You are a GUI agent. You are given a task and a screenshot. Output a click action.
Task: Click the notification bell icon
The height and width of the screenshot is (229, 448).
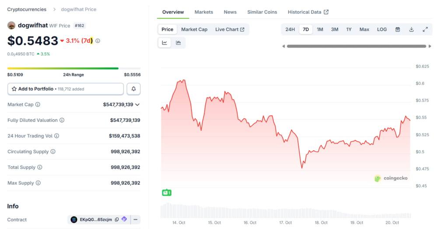[133, 89]
